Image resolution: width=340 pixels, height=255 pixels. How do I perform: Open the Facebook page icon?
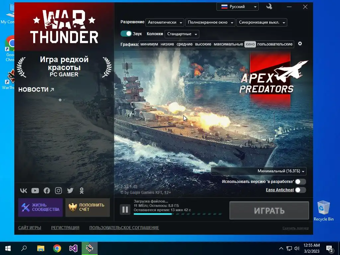[x=47, y=191]
